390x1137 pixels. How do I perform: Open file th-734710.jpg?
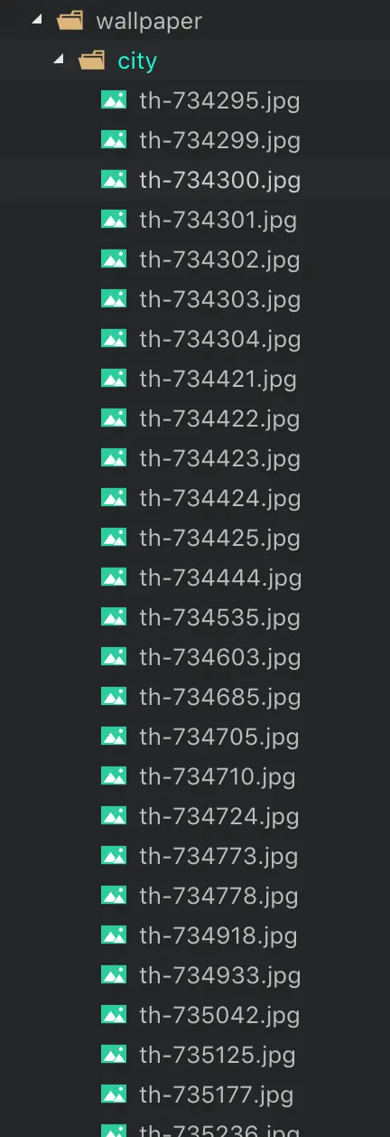[x=218, y=776]
